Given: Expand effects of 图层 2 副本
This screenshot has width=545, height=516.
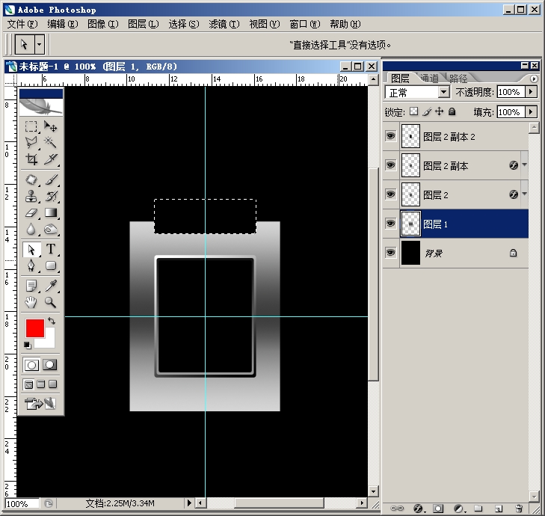Looking at the screenshot, I should pos(524,165).
